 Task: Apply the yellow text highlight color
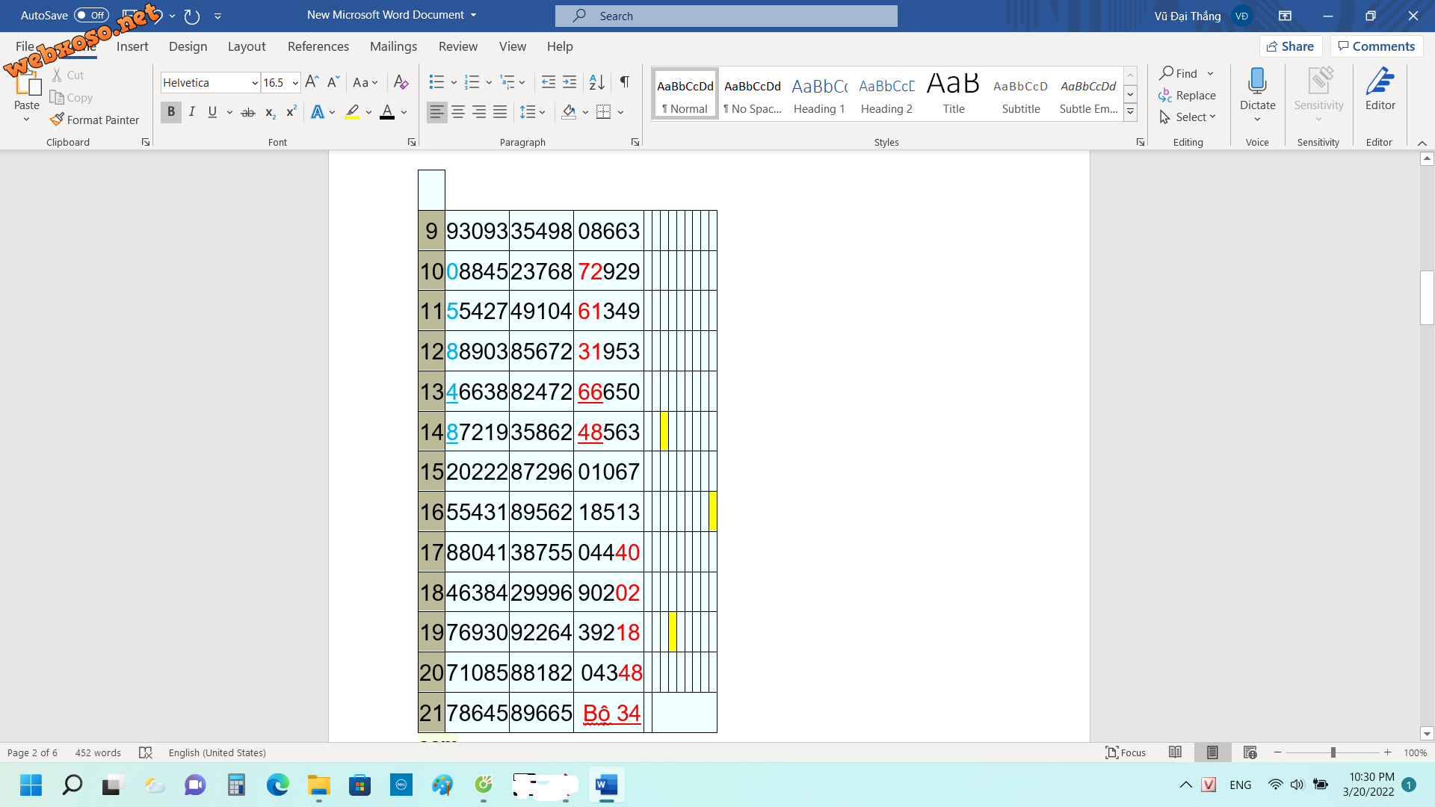click(x=352, y=112)
